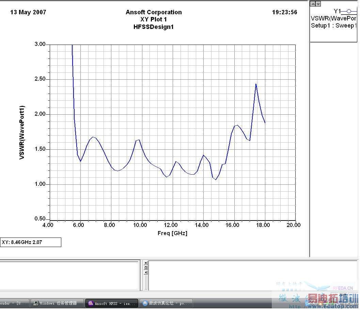Click the Y axis tick value 2.50
The height and width of the screenshot is (310, 360).
coord(40,79)
